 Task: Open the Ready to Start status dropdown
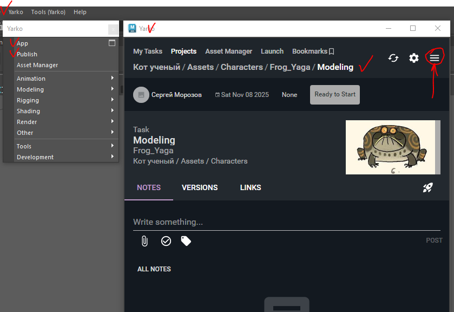334,94
